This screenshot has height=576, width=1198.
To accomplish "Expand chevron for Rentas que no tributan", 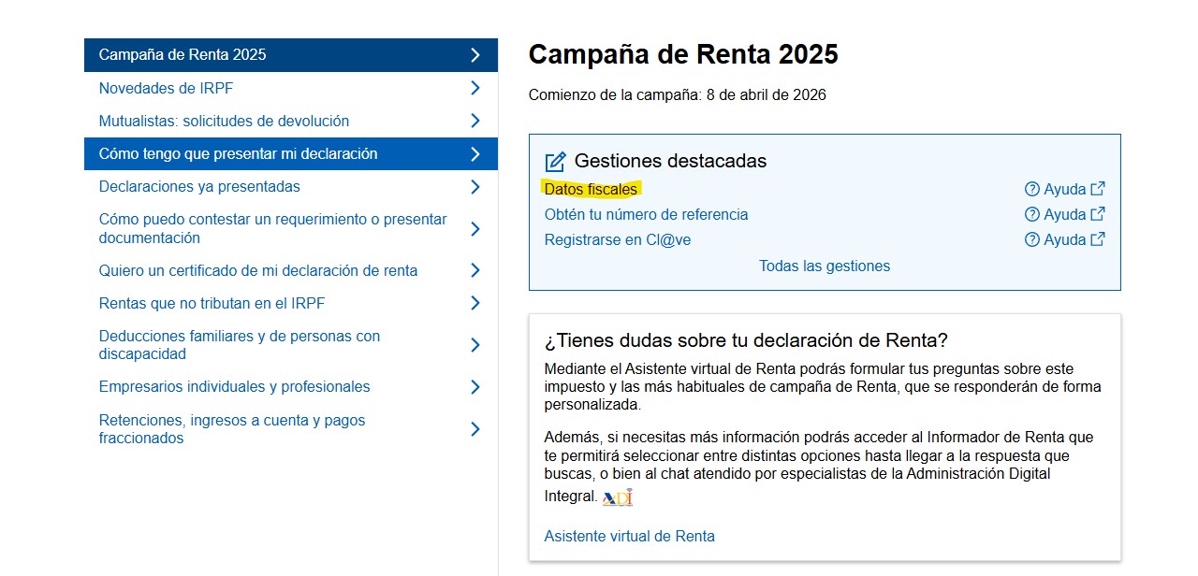I will (x=475, y=303).
